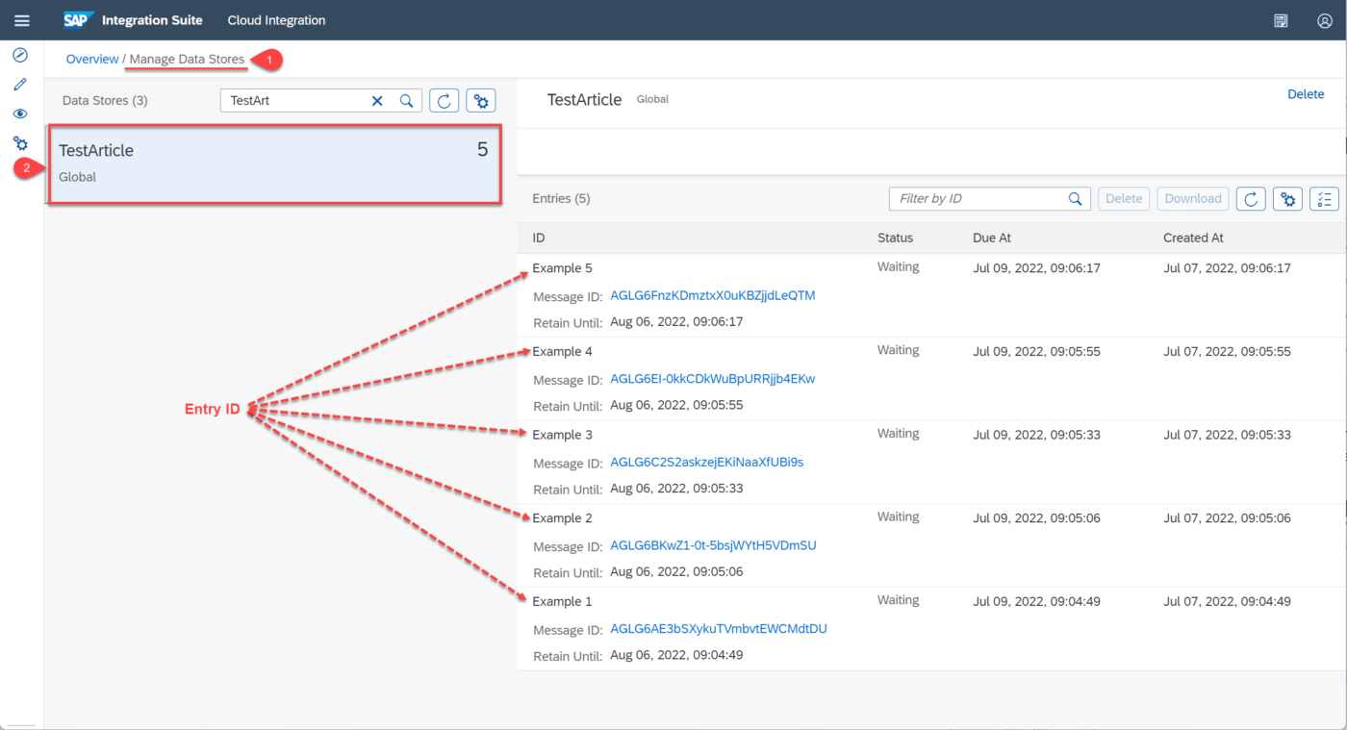Open data stores list settings

(481, 100)
